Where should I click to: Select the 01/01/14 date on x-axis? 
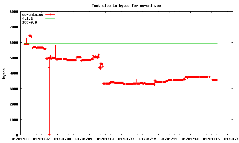[x=190, y=139]
